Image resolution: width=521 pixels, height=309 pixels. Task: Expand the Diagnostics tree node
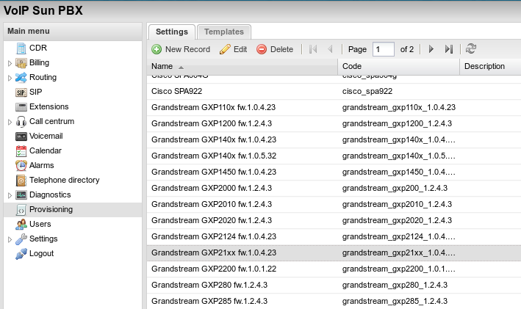point(10,195)
